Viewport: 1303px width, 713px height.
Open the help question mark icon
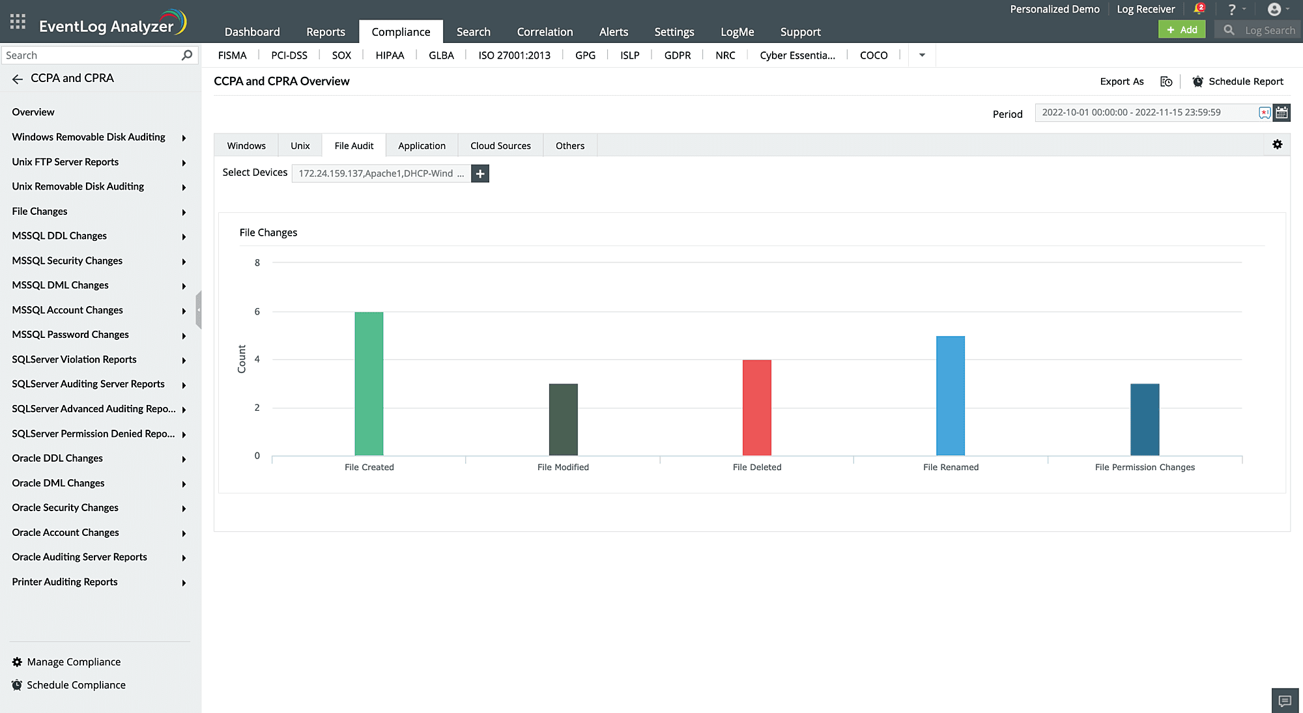(x=1231, y=9)
